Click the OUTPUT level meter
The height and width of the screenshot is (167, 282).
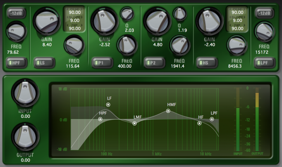(x=257, y=119)
